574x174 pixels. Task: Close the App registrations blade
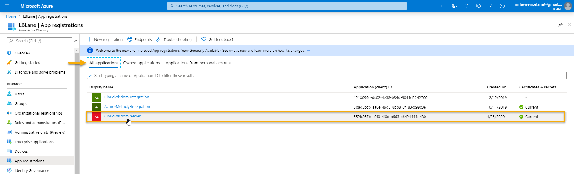[x=570, y=25]
